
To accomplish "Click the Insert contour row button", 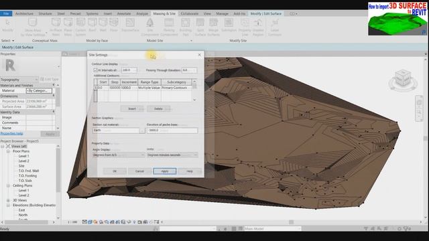I will [132, 108].
